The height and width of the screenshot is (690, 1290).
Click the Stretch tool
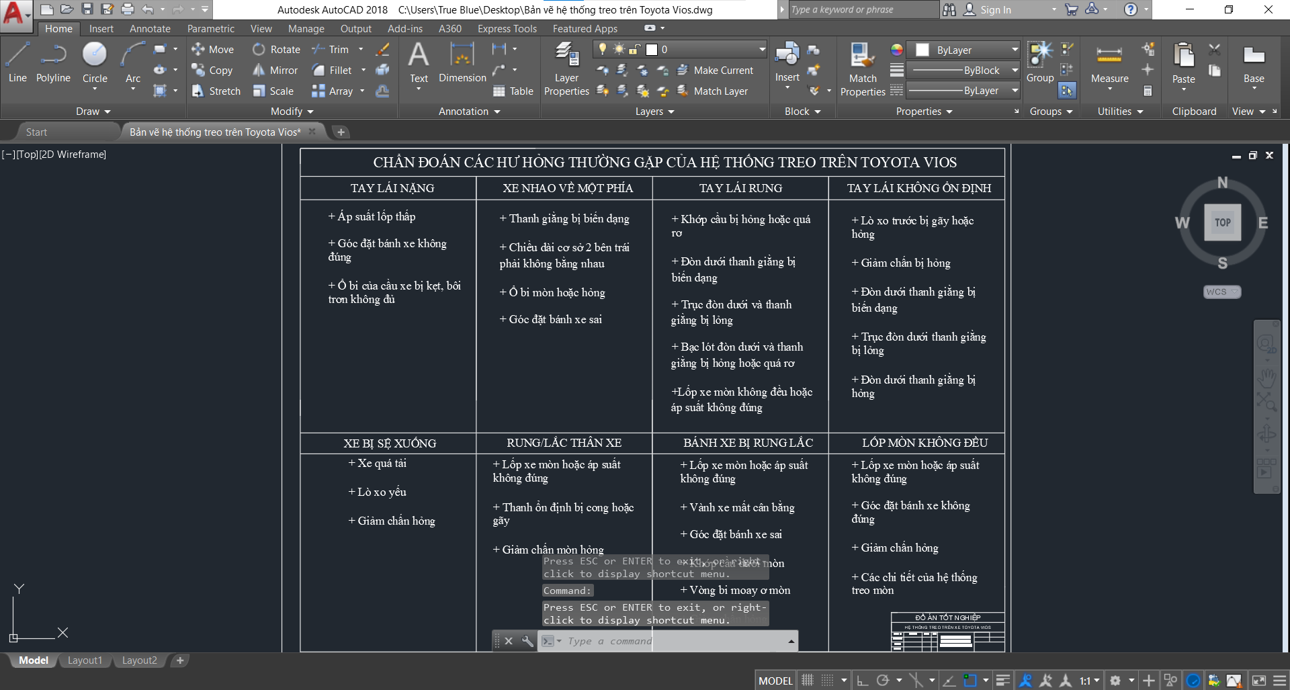point(216,91)
